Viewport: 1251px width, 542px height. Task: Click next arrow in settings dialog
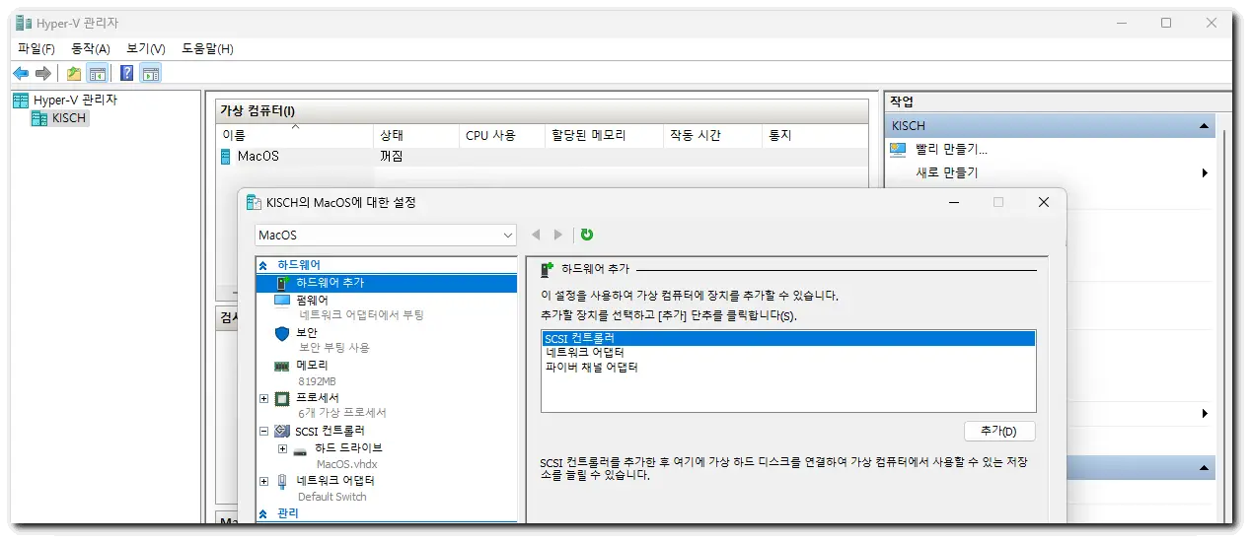click(x=557, y=235)
